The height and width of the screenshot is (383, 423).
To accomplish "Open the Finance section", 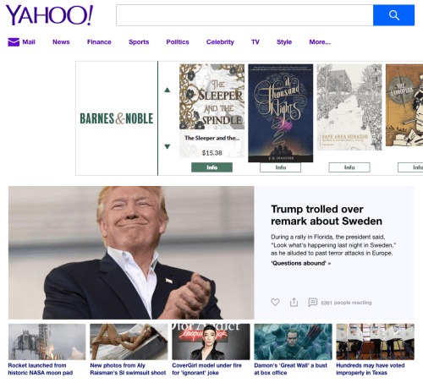I will coord(99,42).
